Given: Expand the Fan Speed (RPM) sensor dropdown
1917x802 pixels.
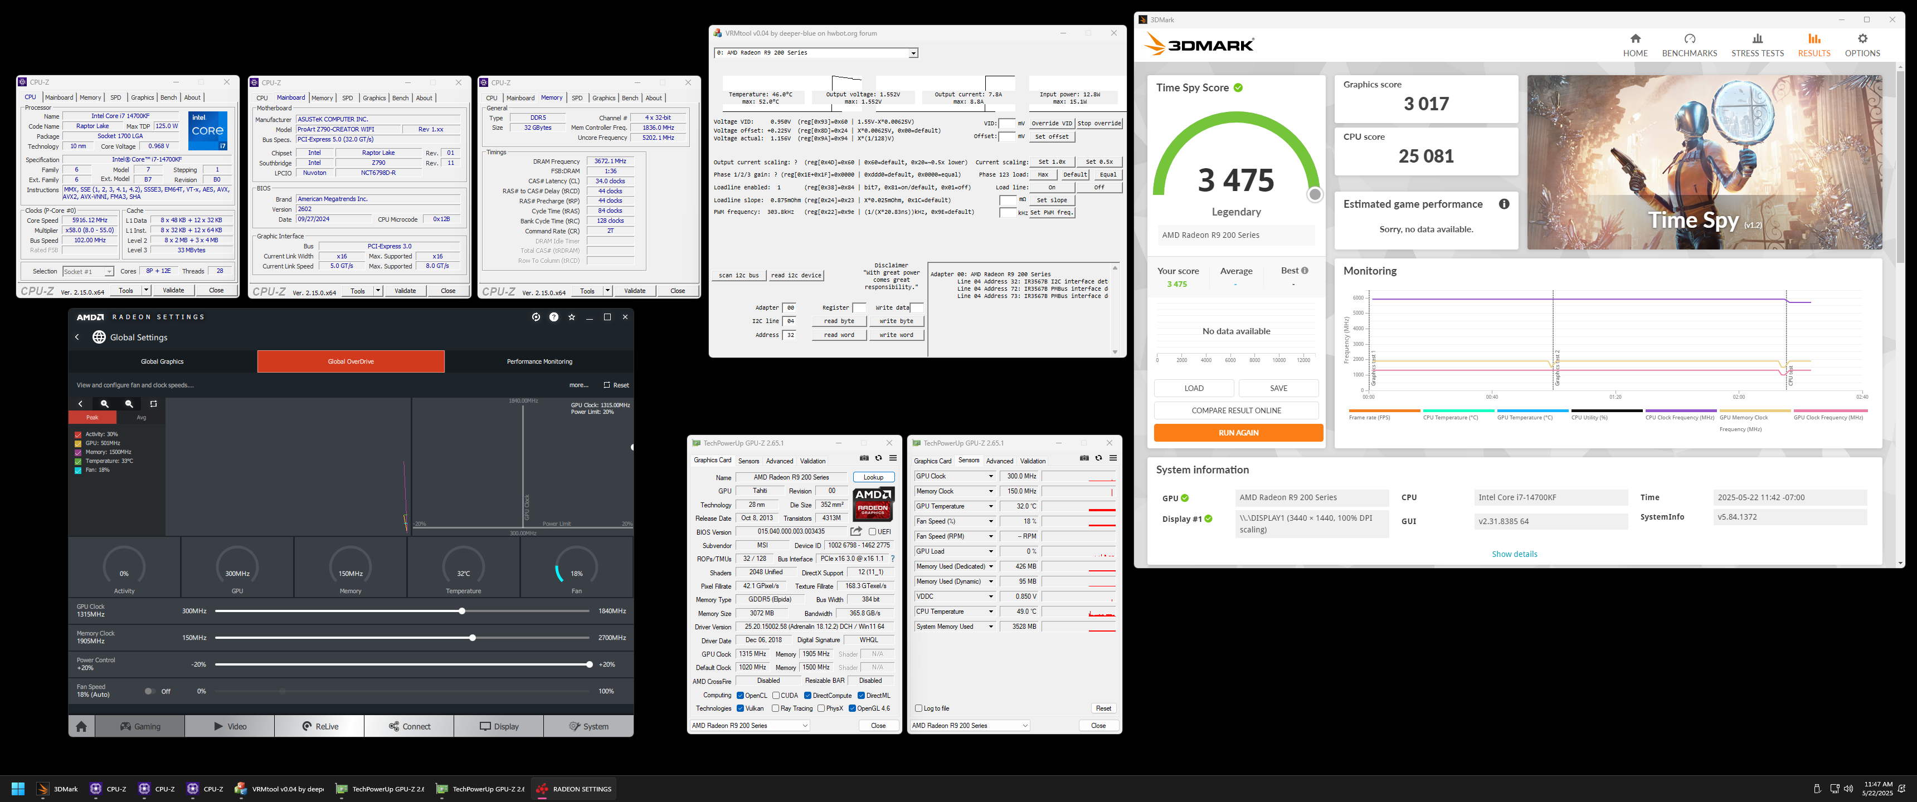Looking at the screenshot, I should pos(990,536).
